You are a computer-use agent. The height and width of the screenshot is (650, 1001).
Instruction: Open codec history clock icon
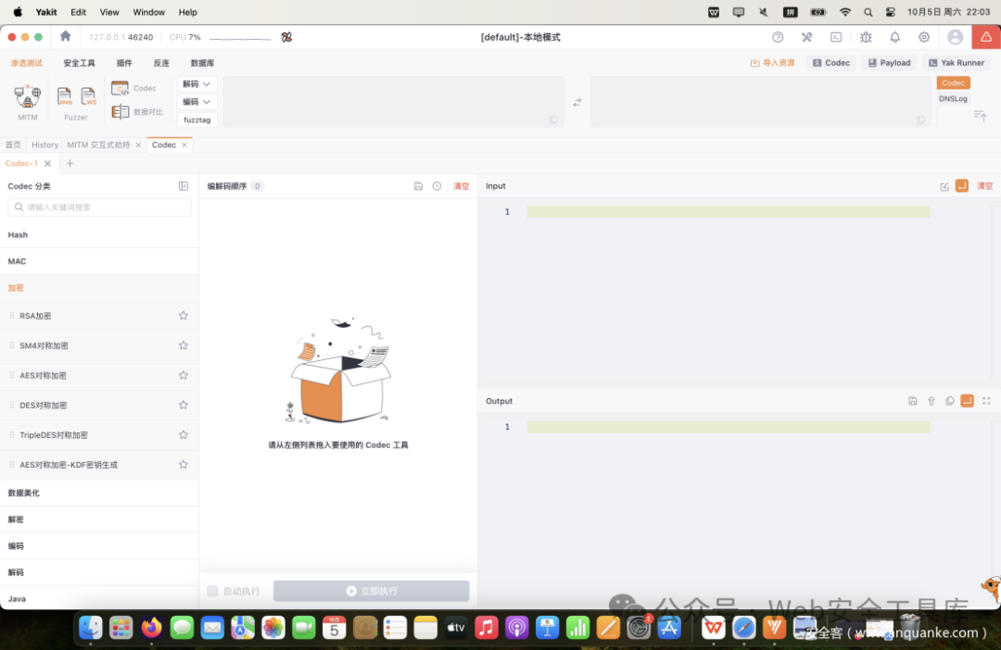click(x=437, y=186)
